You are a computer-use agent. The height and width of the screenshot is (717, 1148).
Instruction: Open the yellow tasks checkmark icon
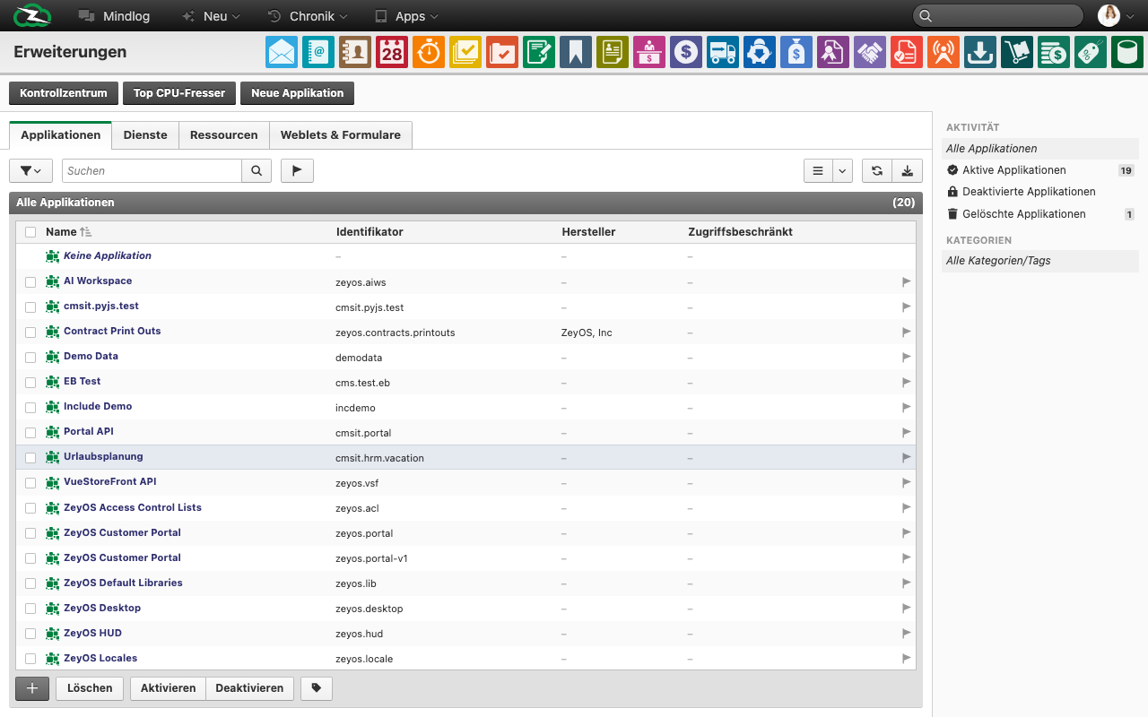465,52
